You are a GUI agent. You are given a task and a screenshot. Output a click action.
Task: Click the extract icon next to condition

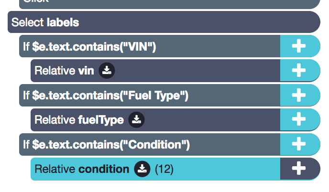coord(142,169)
